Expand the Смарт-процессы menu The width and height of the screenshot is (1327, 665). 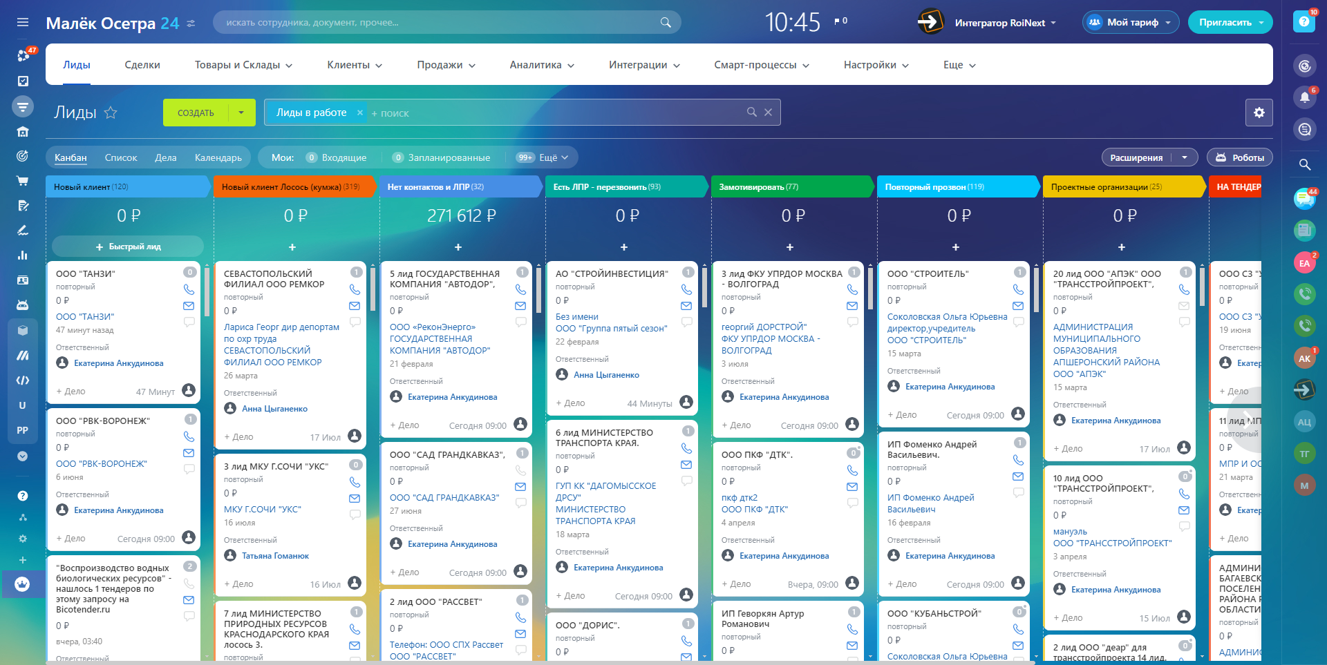tap(762, 65)
